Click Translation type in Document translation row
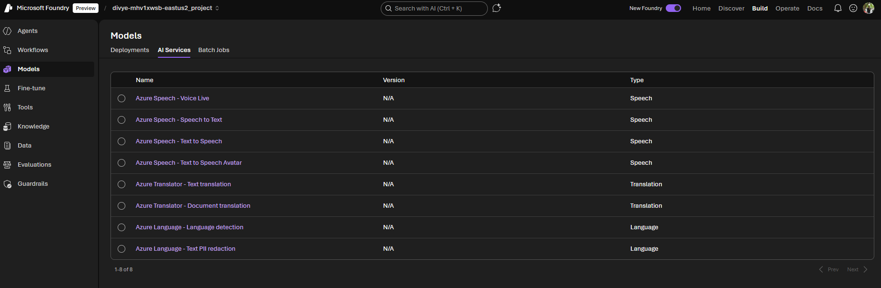Screen dimensions: 881x288 [x=646, y=206]
